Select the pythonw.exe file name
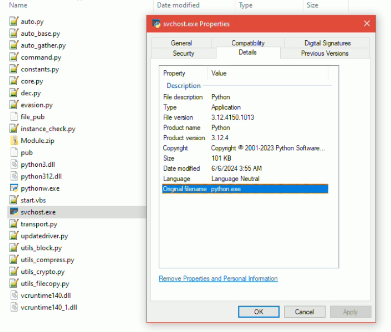This screenshot has width=391, height=332. click(x=40, y=188)
